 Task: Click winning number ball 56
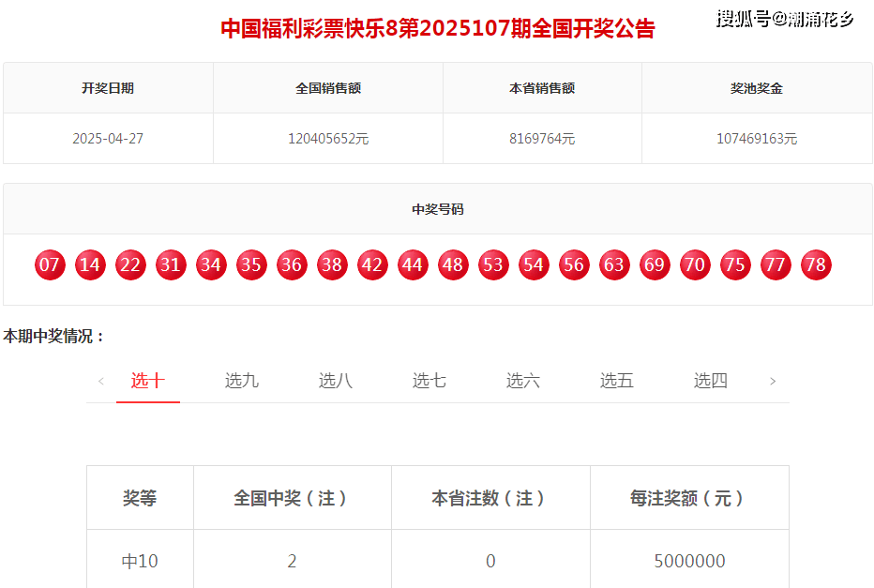(574, 264)
